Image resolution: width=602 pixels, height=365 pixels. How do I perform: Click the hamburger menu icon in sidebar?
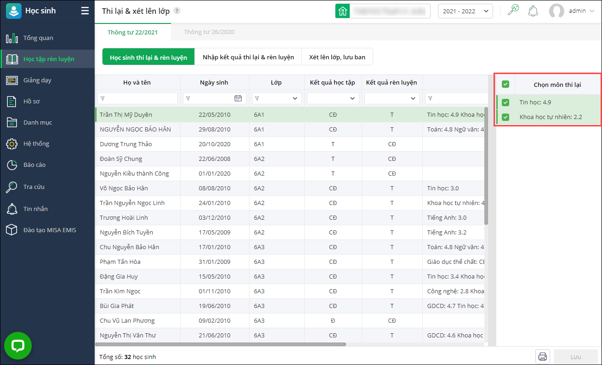[x=85, y=11]
